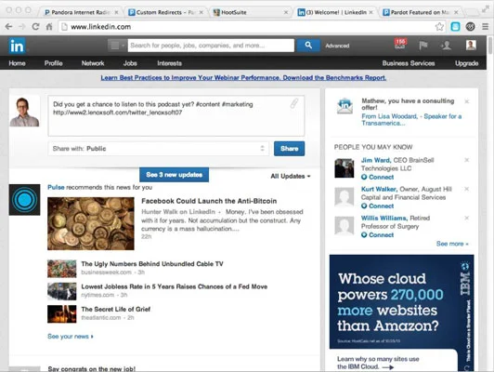Attach file with paperclip icon
Image resolution: width=494 pixels, height=372 pixels.
294,103
